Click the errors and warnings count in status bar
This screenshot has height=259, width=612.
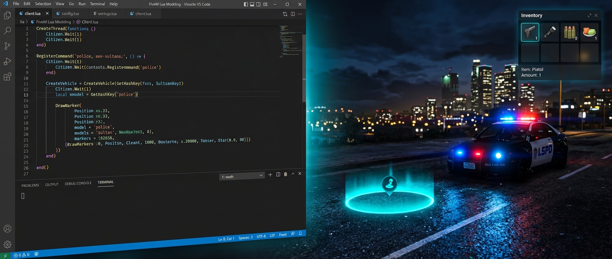point(22,255)
